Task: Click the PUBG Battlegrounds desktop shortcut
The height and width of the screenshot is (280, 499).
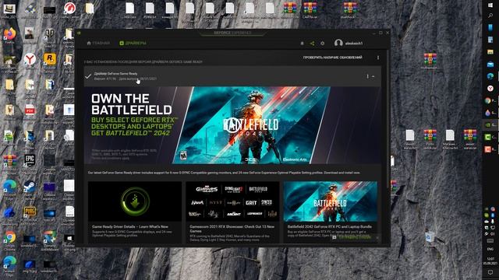Action: coord(30,213)
